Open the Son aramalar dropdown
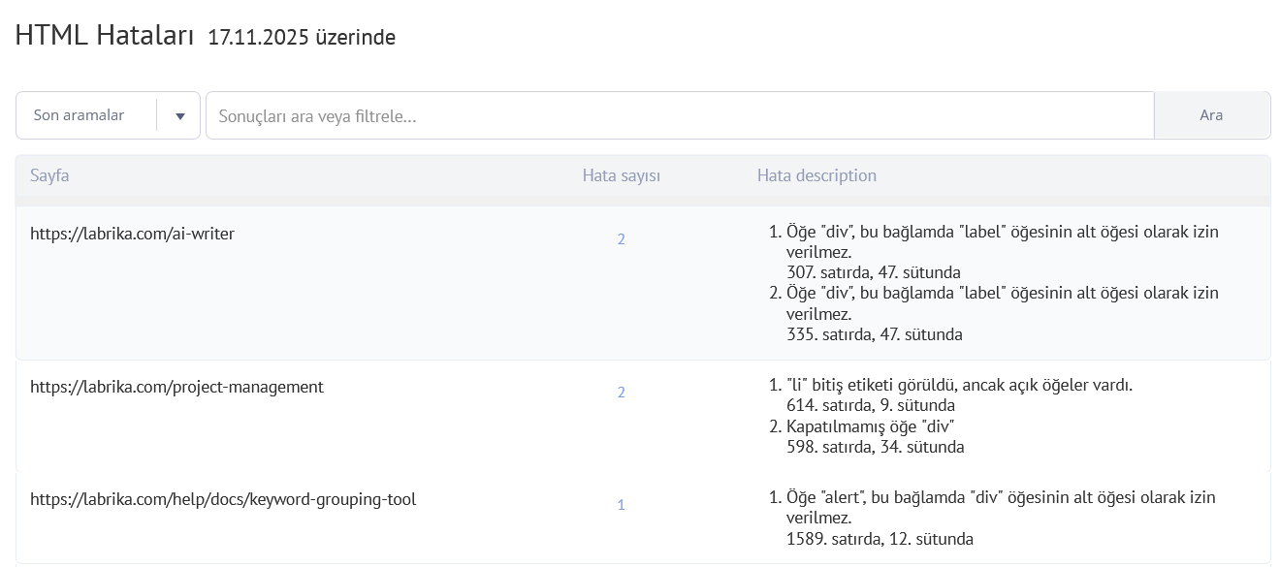Image resolution: width=1280 pixels, height=567 pixels. click(x=78, y=114)
